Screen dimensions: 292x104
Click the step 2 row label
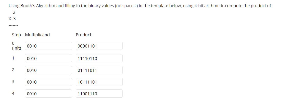13,70
